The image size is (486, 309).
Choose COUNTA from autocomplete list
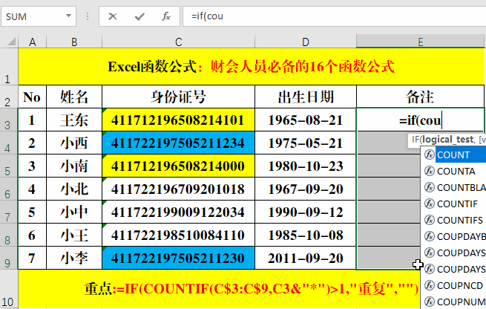(x=454, y=171)
